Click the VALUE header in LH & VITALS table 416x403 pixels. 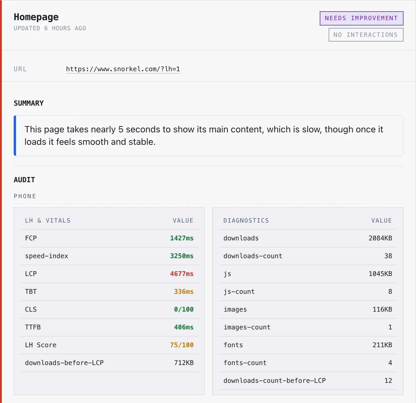coord(183,220)
